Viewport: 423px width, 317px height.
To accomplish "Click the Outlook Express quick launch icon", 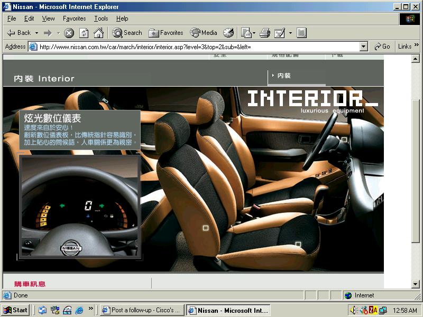I will tap(42, 310).
